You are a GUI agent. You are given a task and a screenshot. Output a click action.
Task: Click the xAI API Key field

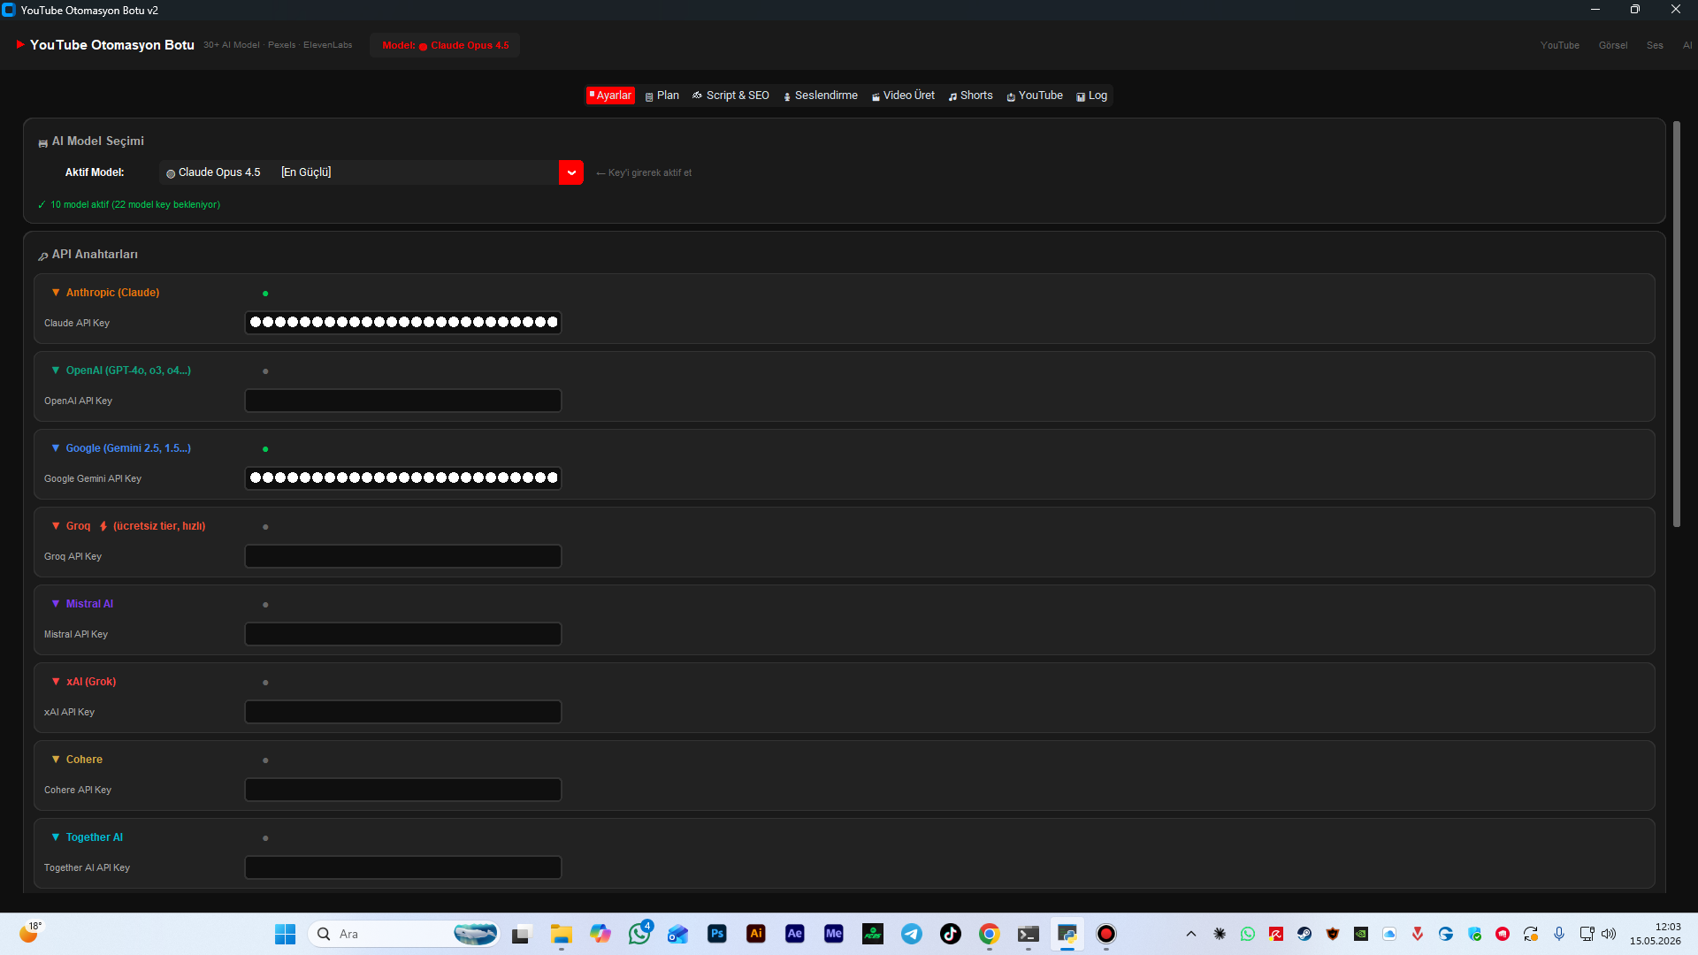[x=403, y=712]
